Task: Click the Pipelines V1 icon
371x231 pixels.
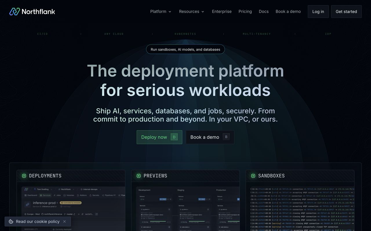Action: (103, 195)
